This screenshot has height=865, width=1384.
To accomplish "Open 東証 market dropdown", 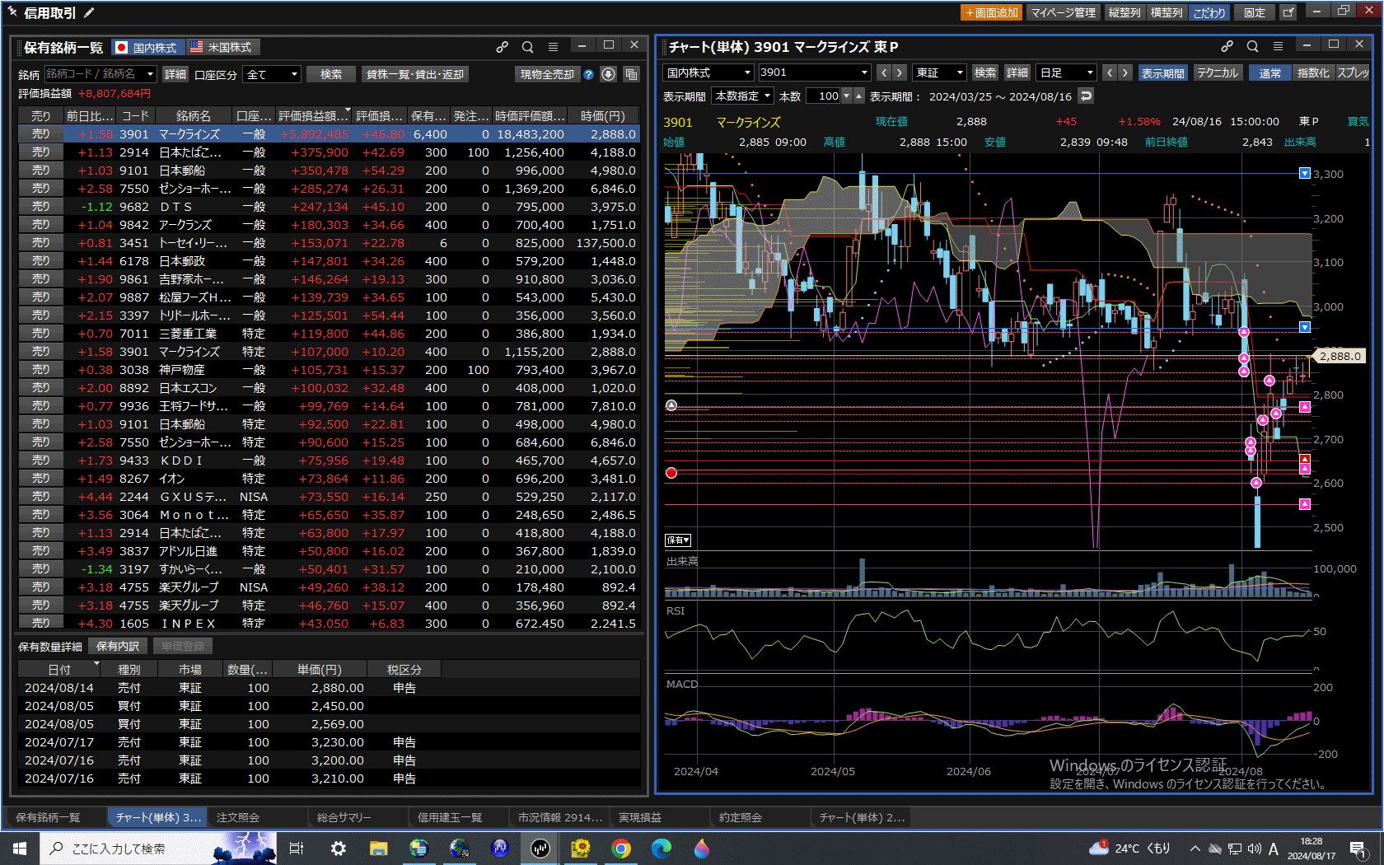I will coord(939,72).
